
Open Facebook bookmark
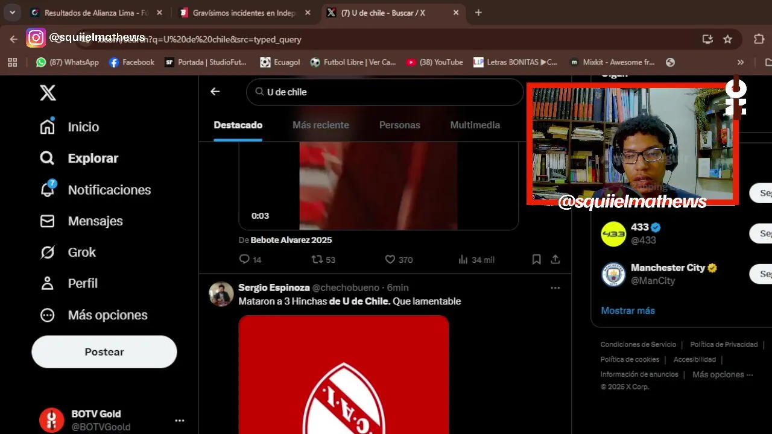pos(131,62)
